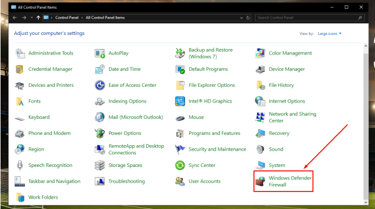375x209 pixels.
Task: Open the User Accounts icon
Action: [180, 181]
